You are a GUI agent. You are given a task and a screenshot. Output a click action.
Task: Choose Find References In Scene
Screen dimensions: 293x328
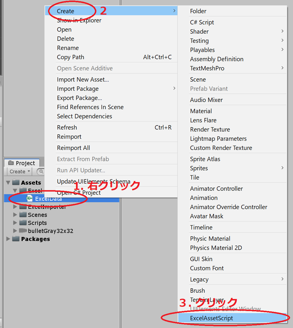(111, 107)
